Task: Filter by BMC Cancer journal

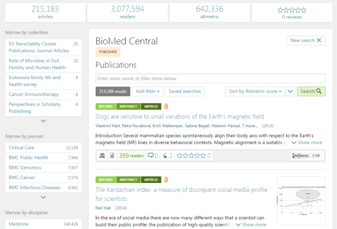Action: coord(43,177)
